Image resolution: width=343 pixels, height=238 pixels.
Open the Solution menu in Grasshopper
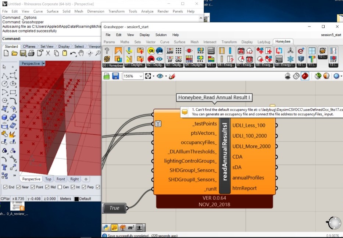pyautogui.click(x=161, y=35)
